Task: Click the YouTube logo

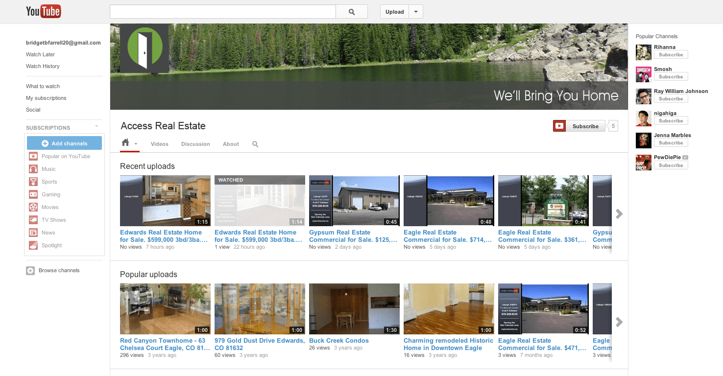Action: tap(44, 11)
